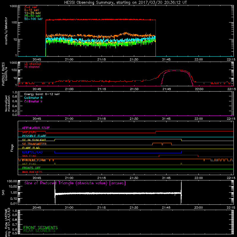Click the GAP_FLAG label
This screenshot has height=237, width=237.
[x=29, y=132]
